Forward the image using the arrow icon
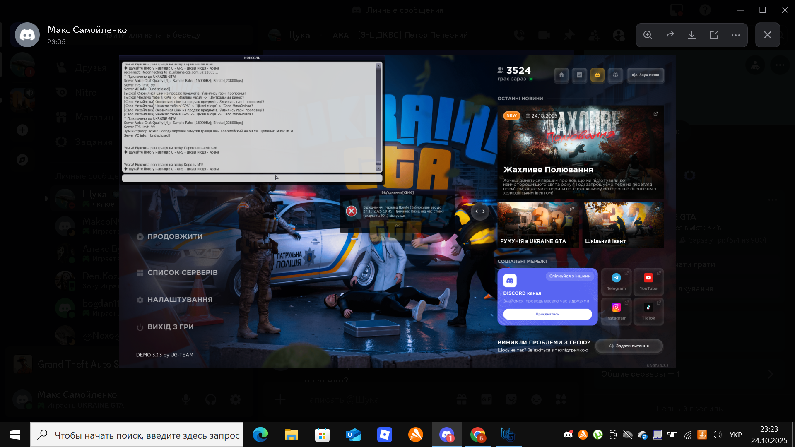The width and height of the screenshot is (795, 447). pos(670,35)
